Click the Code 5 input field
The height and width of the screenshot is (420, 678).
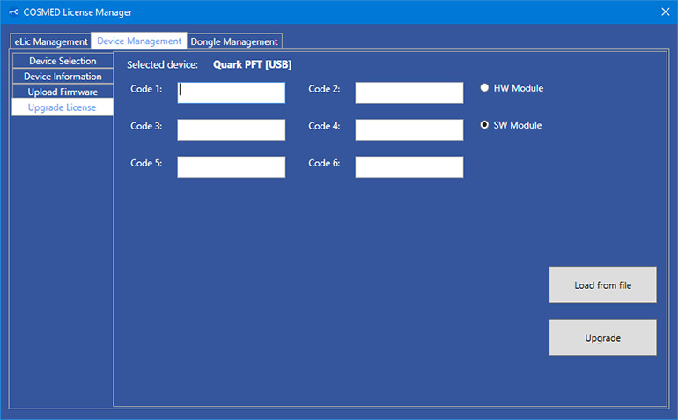(x=232, y=166)
